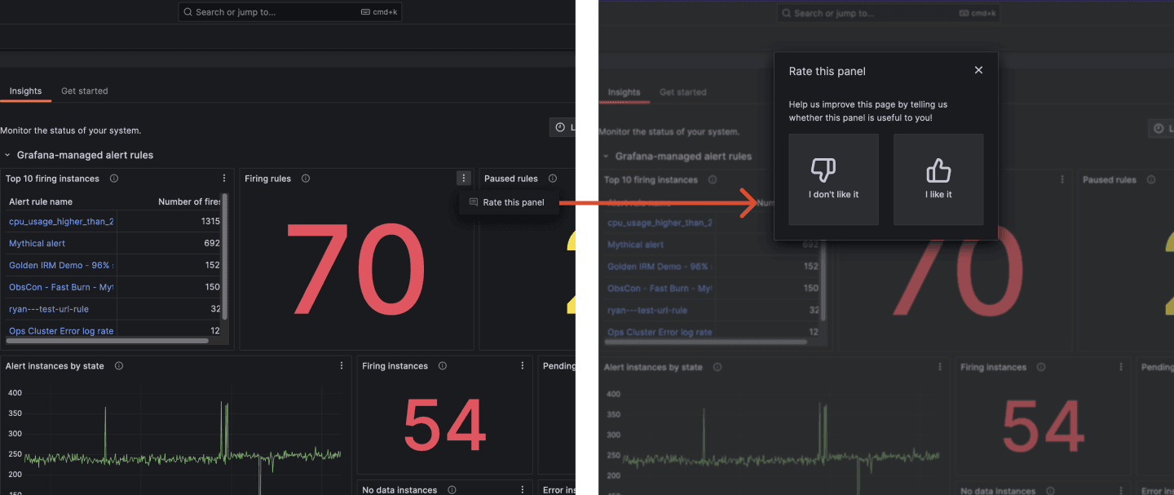
Task: Click the I like it button
Action: 938,179
